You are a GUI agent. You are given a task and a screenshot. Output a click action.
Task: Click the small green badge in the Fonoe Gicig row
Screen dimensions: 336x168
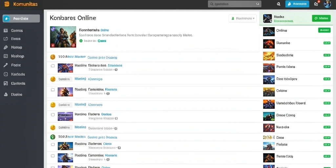327,156
